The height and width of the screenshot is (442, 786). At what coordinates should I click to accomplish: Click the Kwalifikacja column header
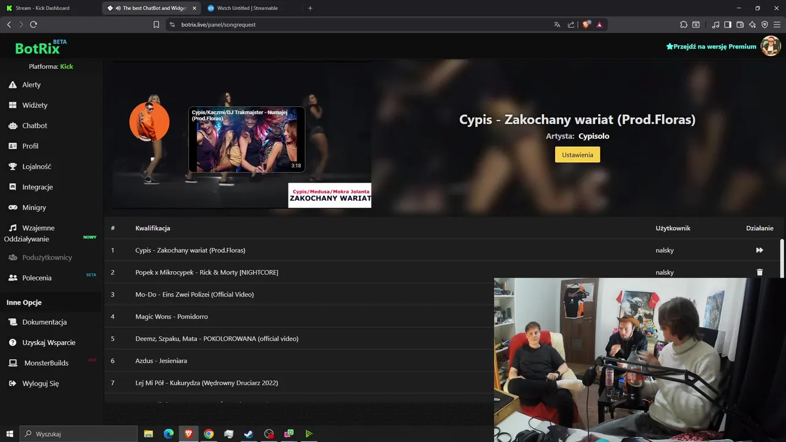pyautogui.click(x=152, y=228)
